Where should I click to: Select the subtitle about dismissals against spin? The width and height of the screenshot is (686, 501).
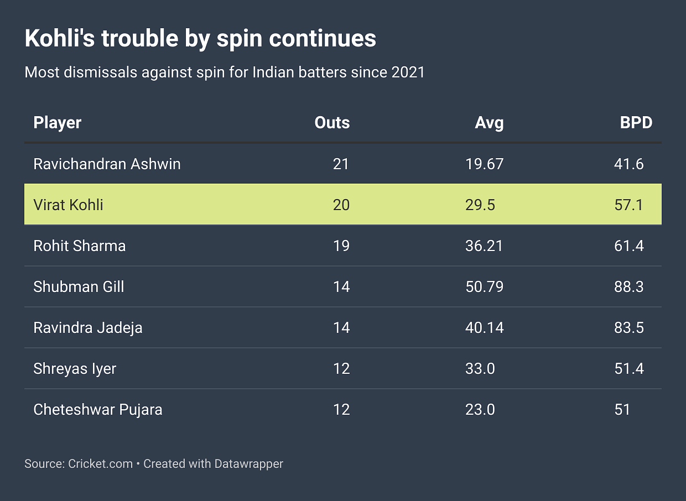[225, 72]
